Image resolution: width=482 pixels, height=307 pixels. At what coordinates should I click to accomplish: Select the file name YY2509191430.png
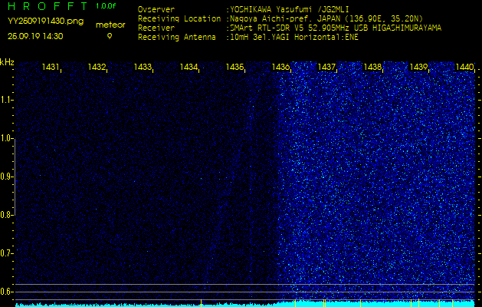click(x=45, y=21)
